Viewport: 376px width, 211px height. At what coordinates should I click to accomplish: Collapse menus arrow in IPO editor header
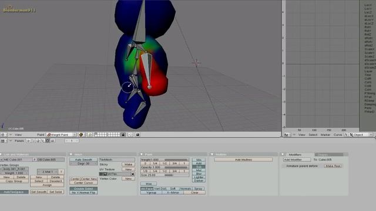pyautogui.click(x=294, y=135)
